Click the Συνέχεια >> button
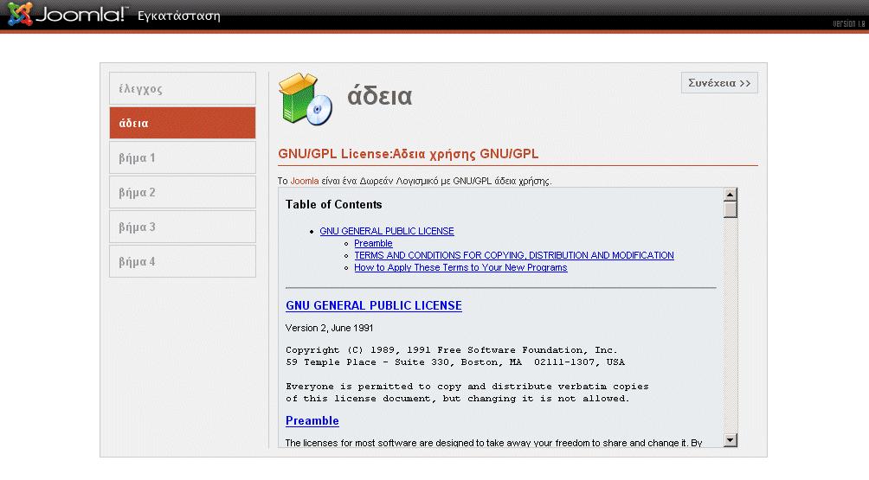The height and width of the screenshot is (480, 869). pyautogui.click(x=719, y=83)
